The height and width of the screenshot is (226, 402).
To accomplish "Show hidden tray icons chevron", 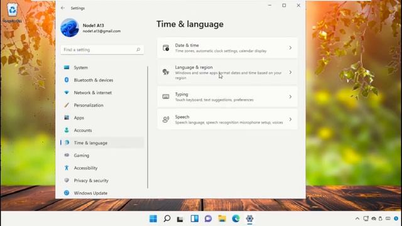I will click(357, 218).
